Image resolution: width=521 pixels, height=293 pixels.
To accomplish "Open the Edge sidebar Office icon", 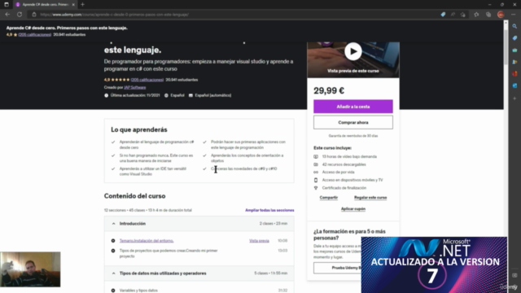I will pyautogui.click(x=514, y=74).
